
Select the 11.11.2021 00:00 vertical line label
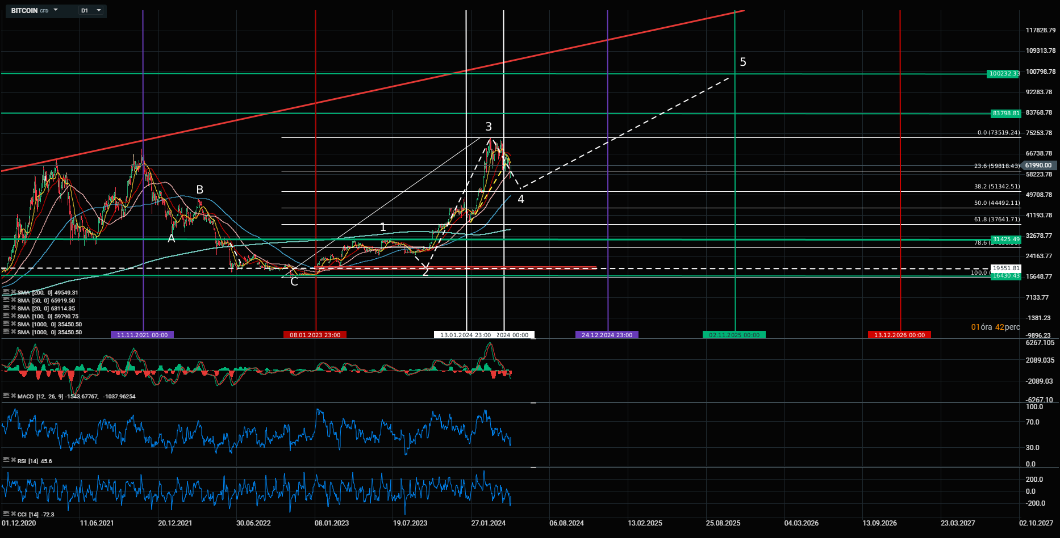click(x=143, y=335)
